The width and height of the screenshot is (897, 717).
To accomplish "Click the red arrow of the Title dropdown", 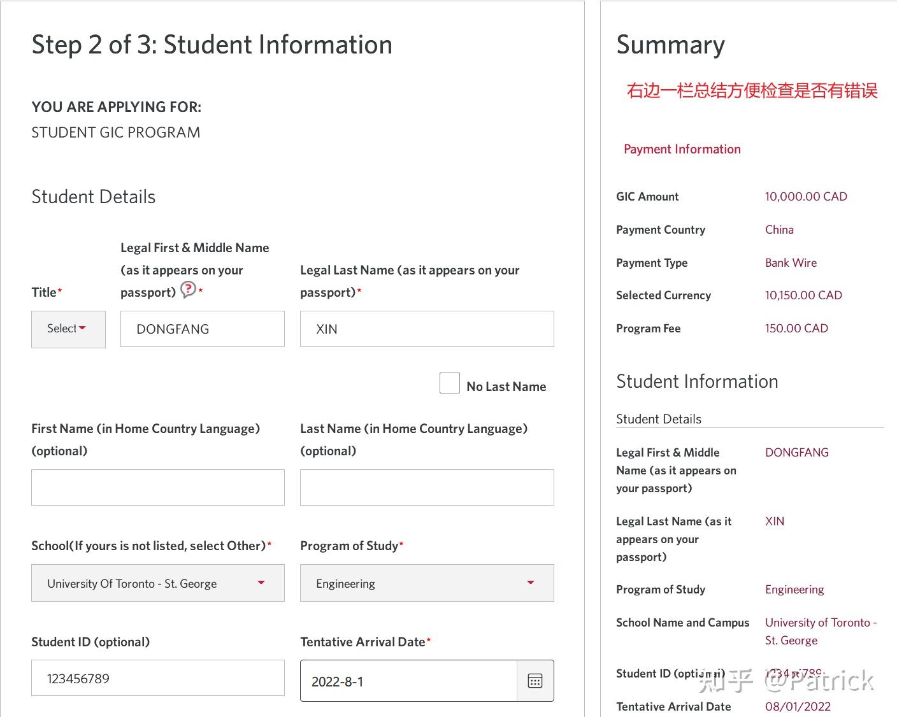I will 82,329.
